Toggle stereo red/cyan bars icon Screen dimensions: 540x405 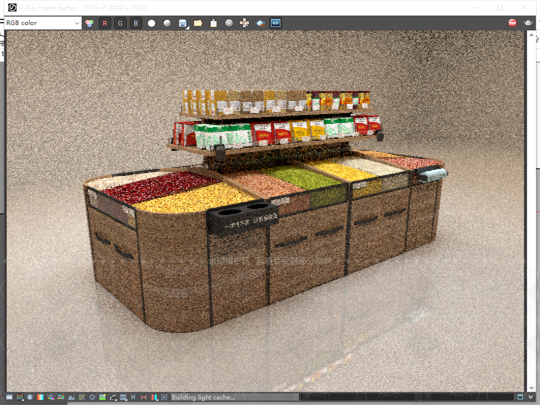(x=154, y=397)
